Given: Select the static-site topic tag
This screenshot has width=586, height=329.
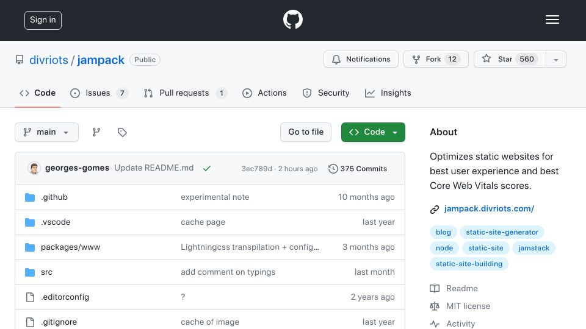Looking at the screenshot, I should 485,248.
